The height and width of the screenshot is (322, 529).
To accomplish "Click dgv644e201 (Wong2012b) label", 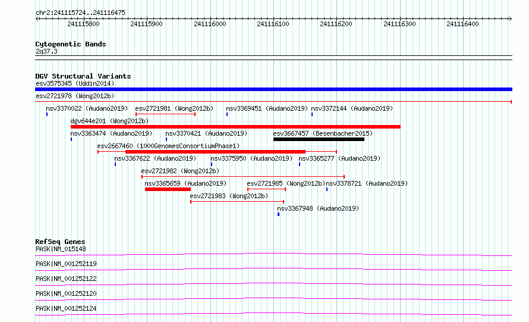I will (109, 121).
